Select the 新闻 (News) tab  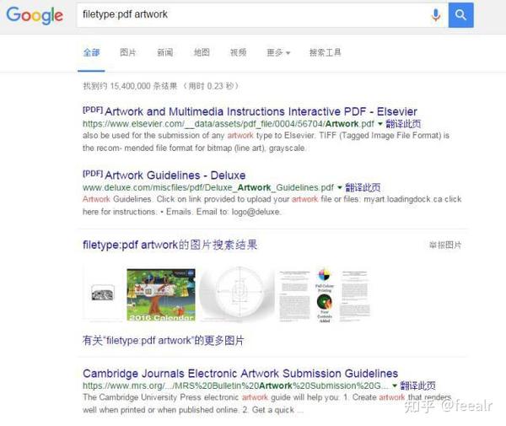[165, 52]
